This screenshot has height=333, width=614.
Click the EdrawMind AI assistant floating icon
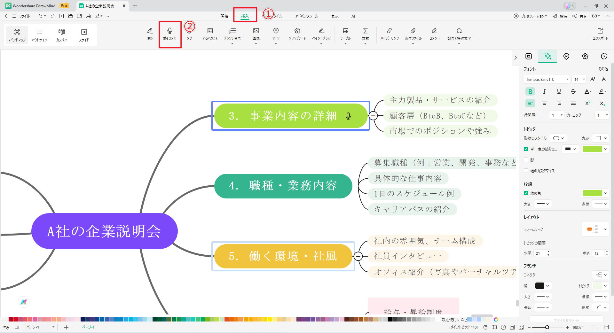[24, 302]
